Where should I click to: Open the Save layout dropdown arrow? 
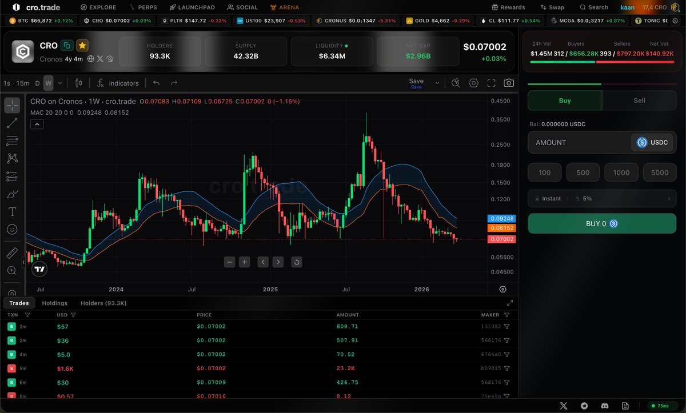tap(437, 83)
